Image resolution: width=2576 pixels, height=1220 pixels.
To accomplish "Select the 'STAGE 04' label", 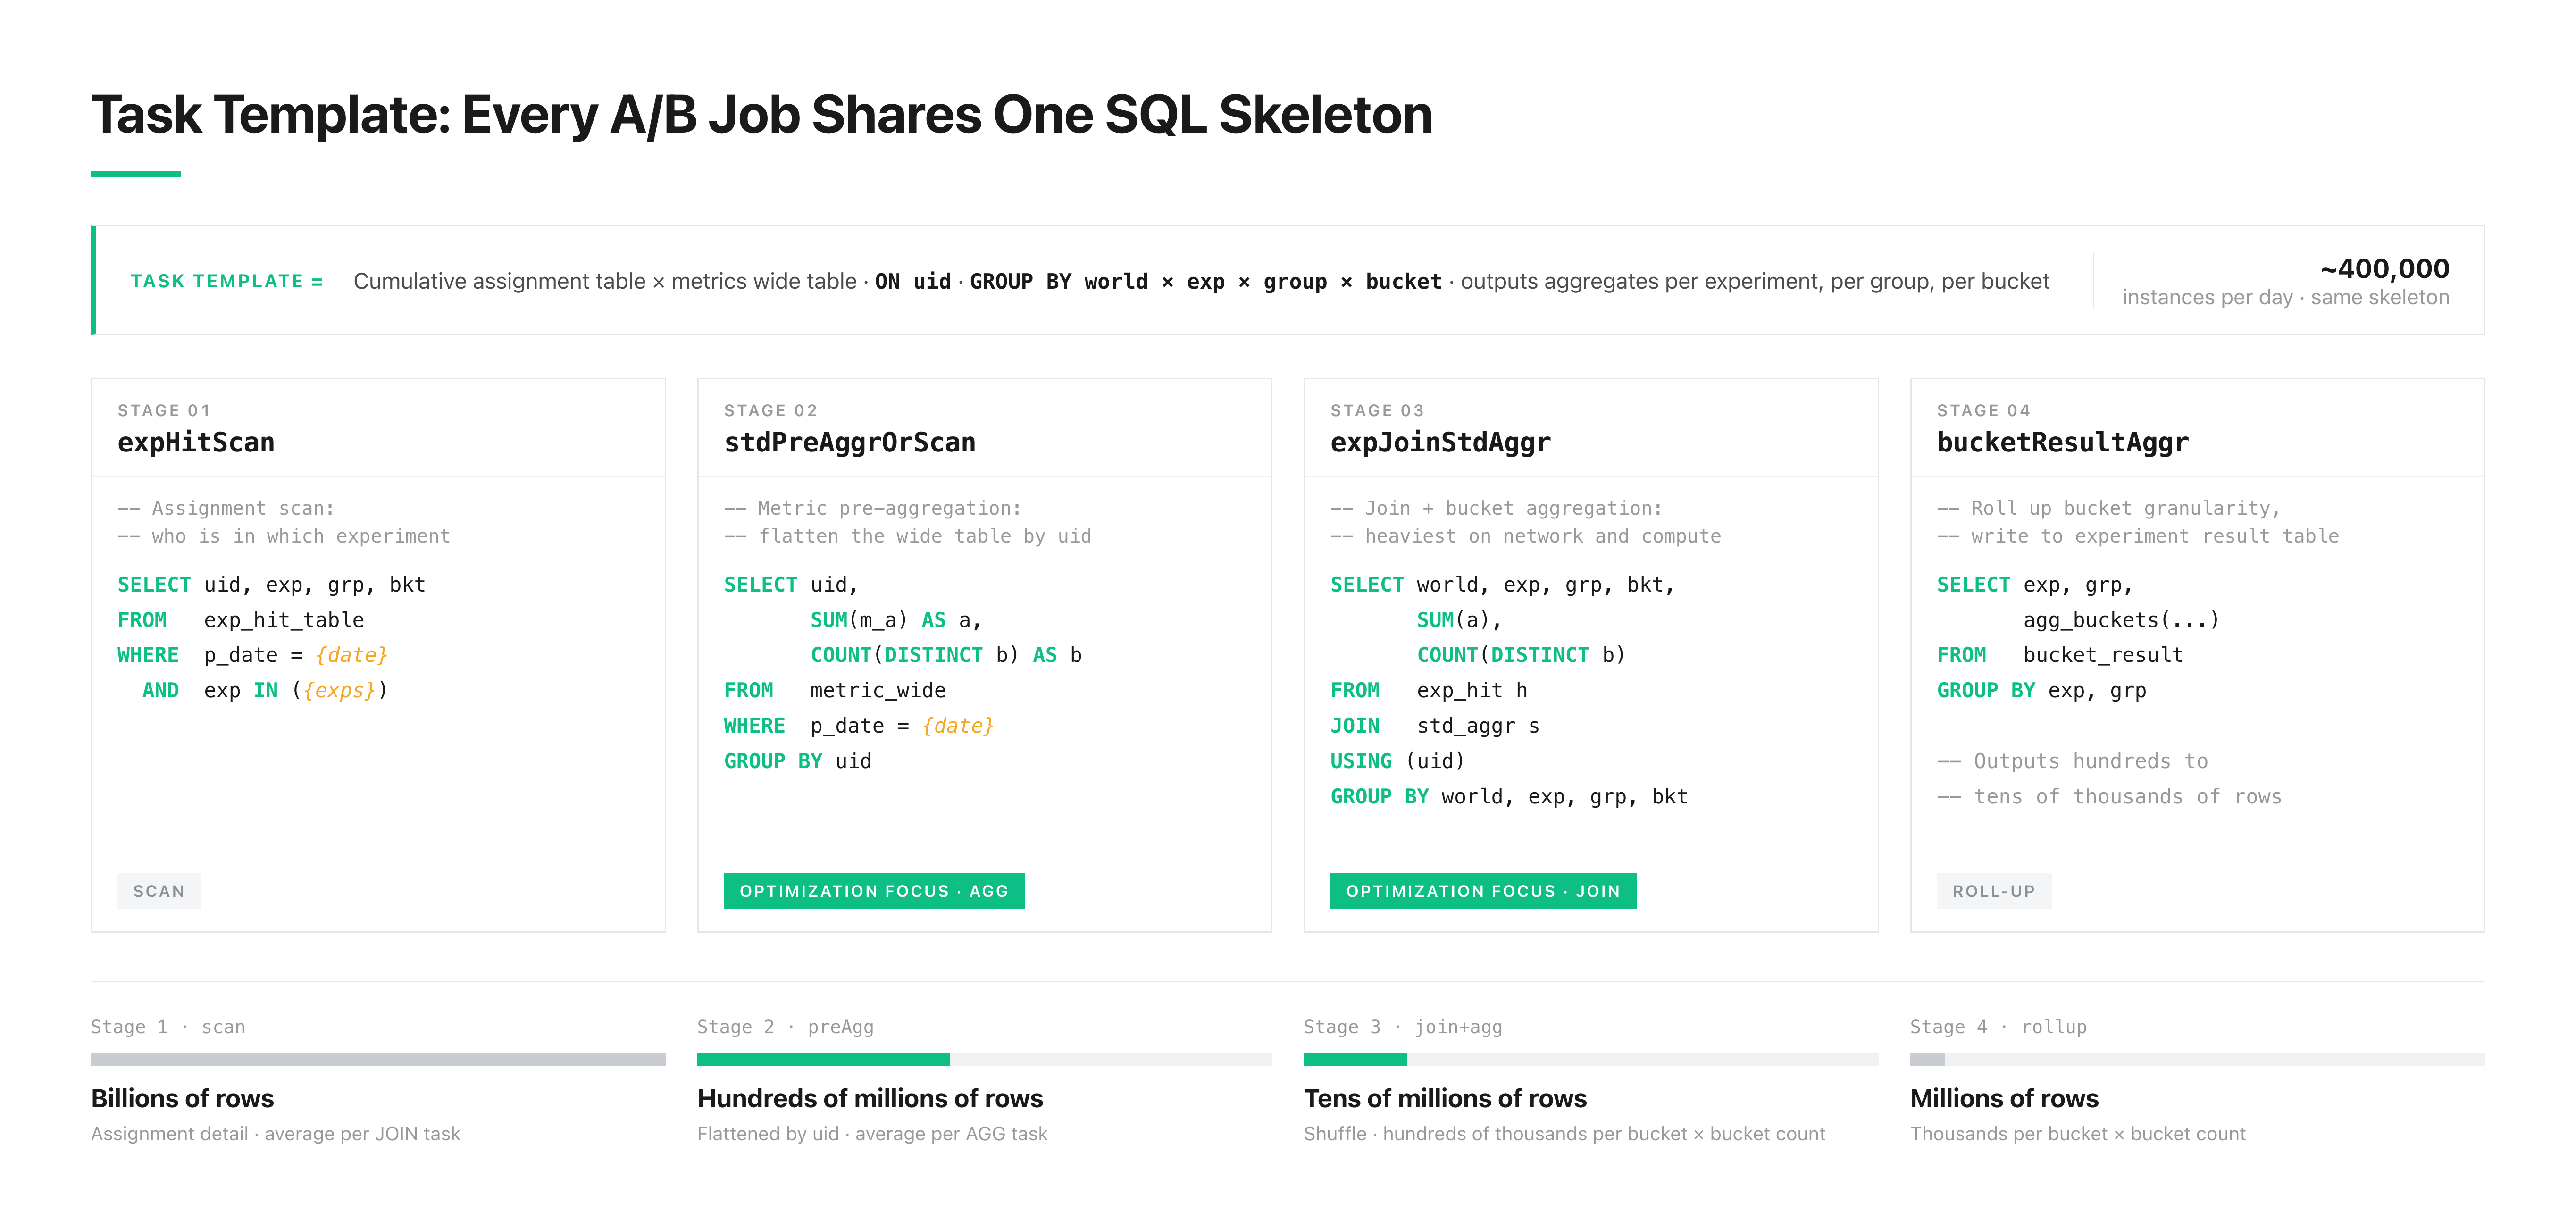I will 1984,410.
